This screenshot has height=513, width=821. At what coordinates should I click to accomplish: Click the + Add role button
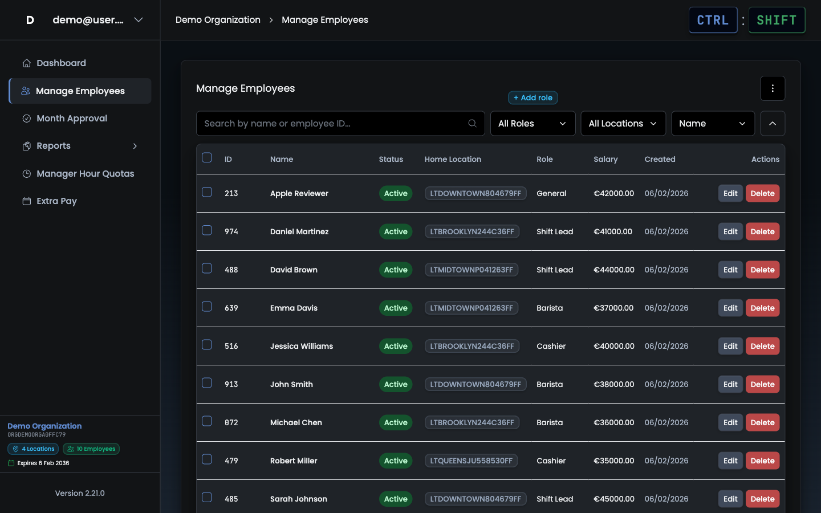533,97
